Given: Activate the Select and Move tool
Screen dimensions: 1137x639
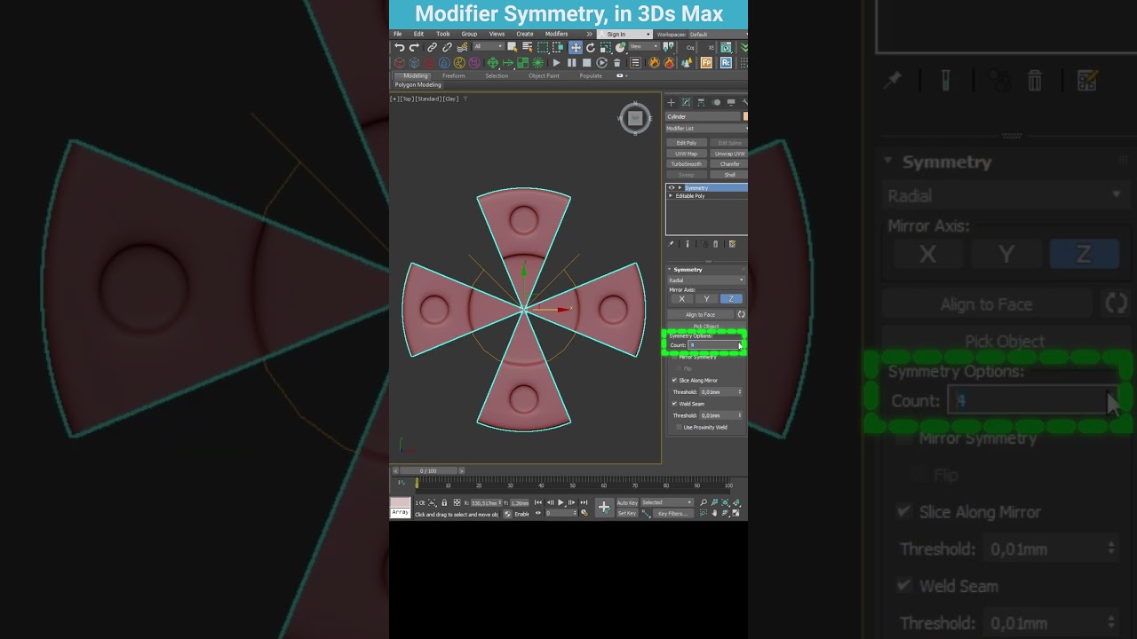Looking at the screenshot, I should 576,47.
